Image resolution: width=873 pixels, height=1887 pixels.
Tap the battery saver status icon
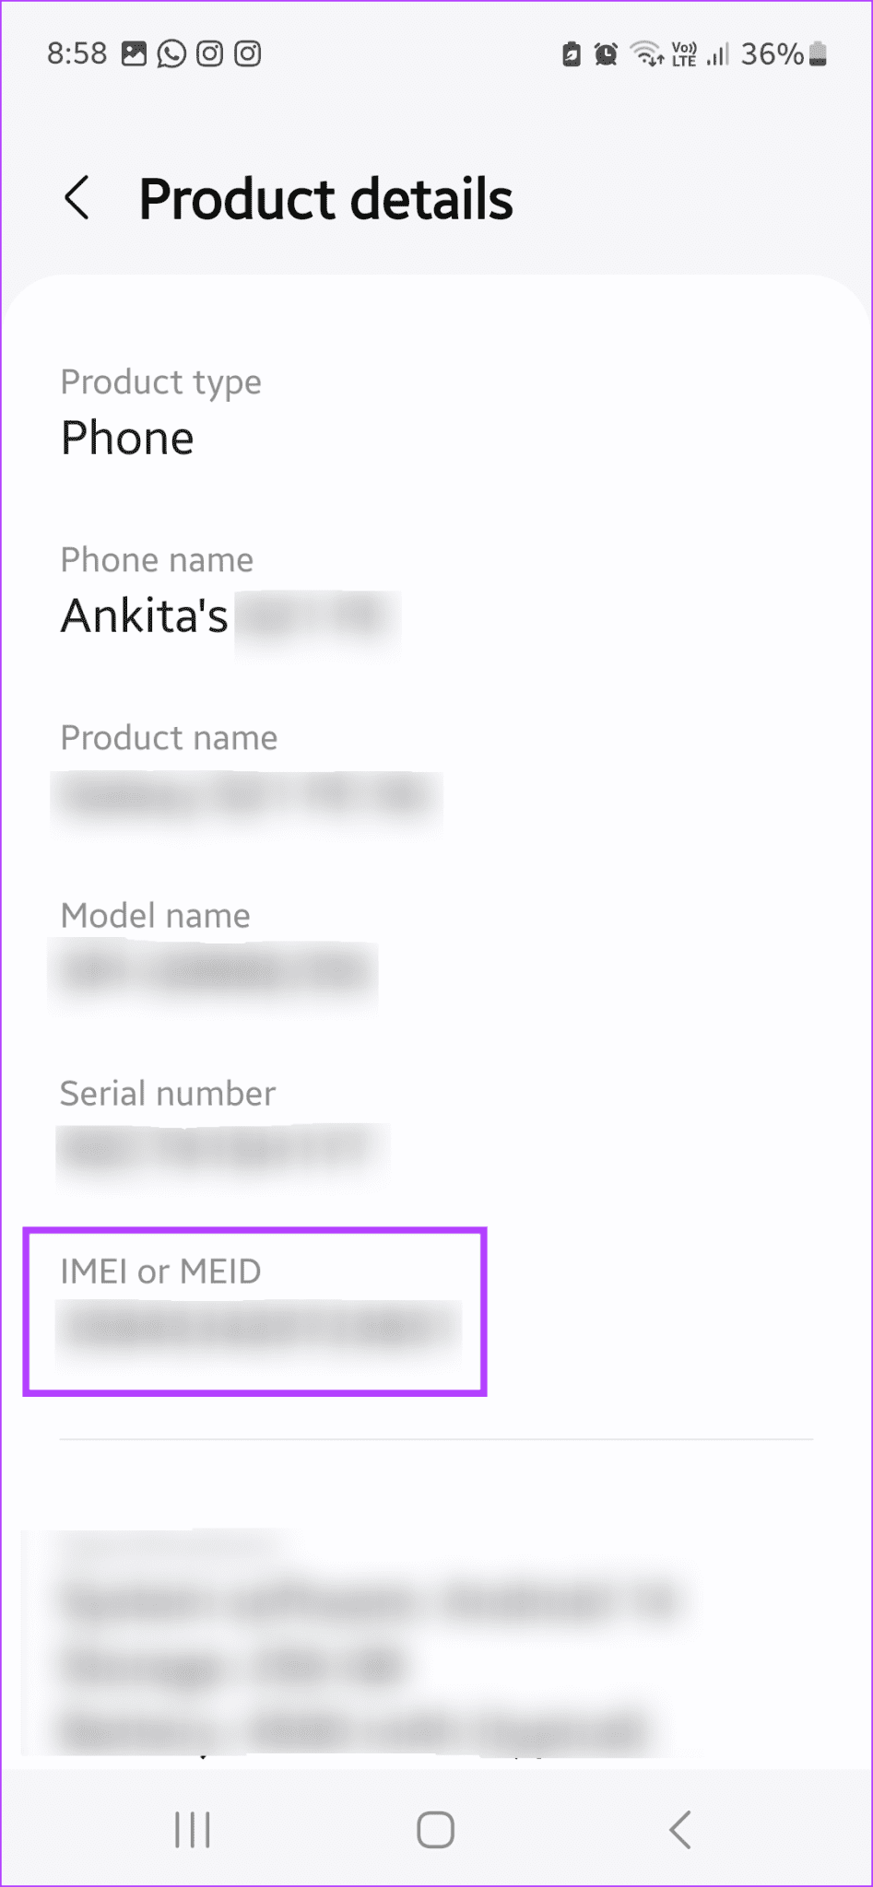point(570,53)
